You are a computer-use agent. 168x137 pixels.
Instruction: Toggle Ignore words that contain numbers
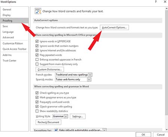coord(37,46)
